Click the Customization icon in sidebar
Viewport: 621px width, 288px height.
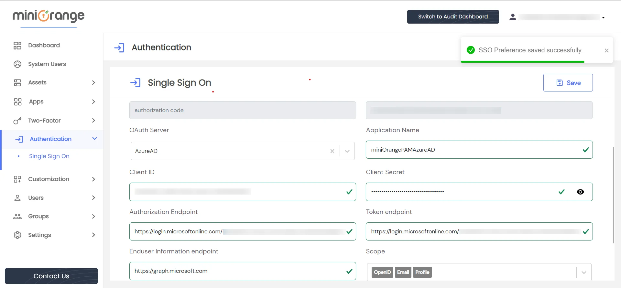pos(17,179)
